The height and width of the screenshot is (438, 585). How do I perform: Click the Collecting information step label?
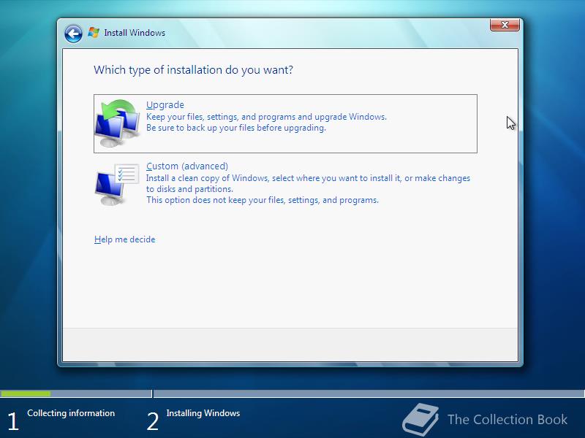[x=71, y=413]
